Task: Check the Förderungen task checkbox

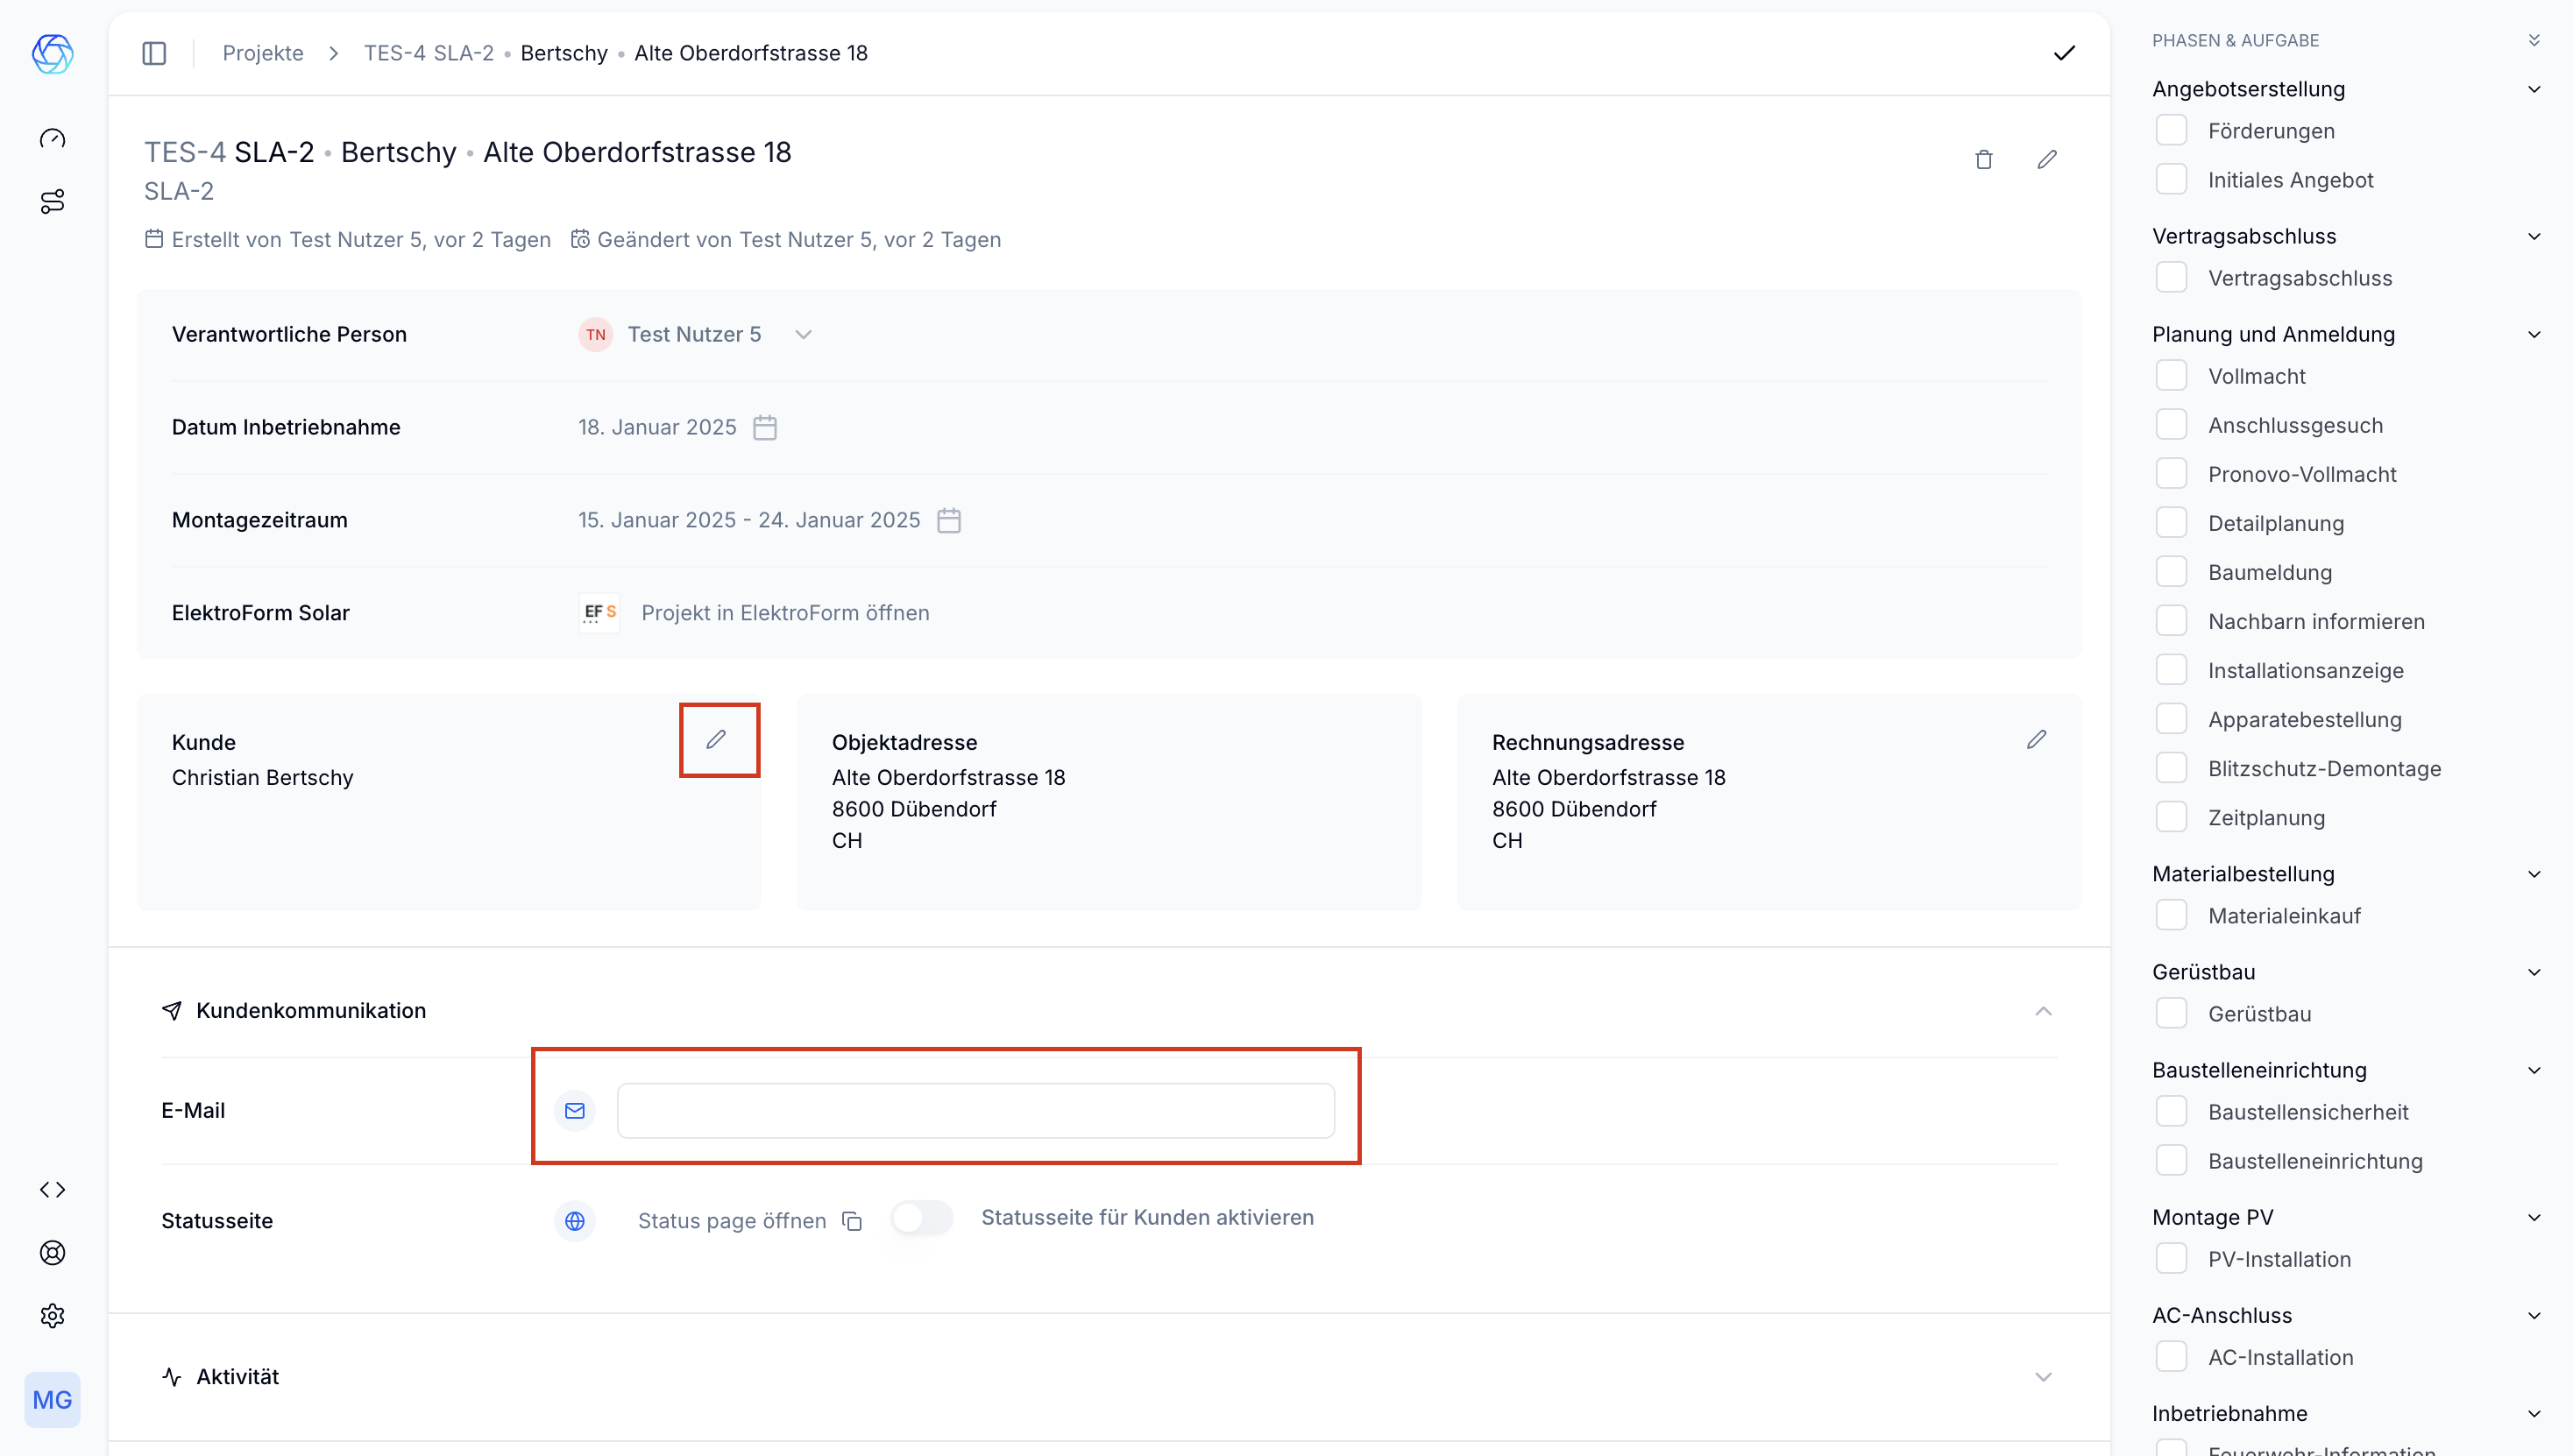Action: tap(2171, 131)
